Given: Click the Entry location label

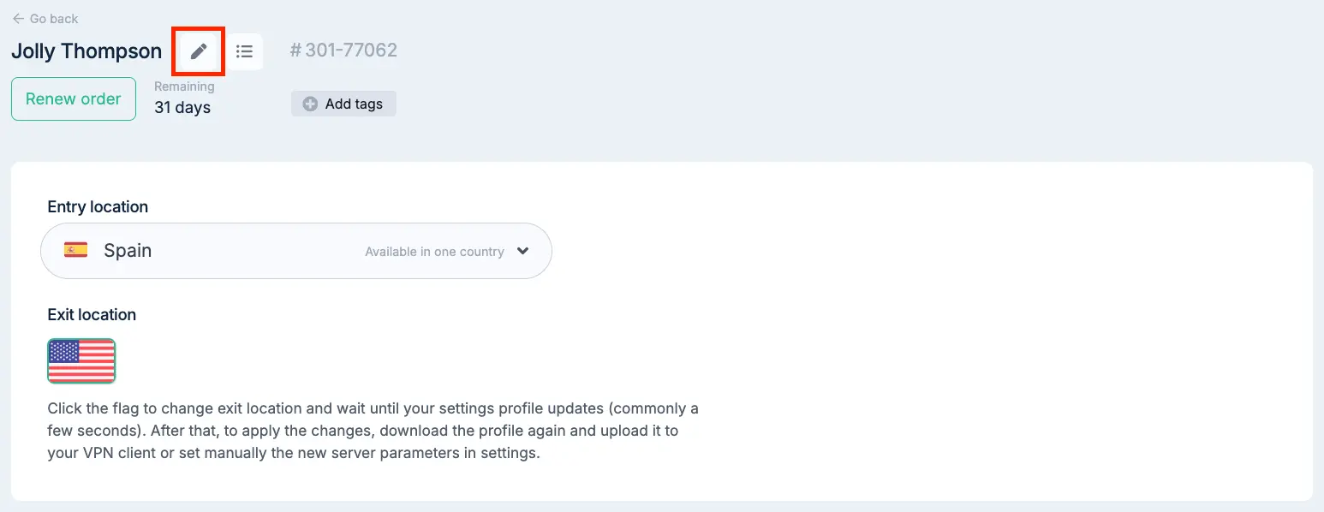Looking at the screenshot, I should (x=98, y=206).
